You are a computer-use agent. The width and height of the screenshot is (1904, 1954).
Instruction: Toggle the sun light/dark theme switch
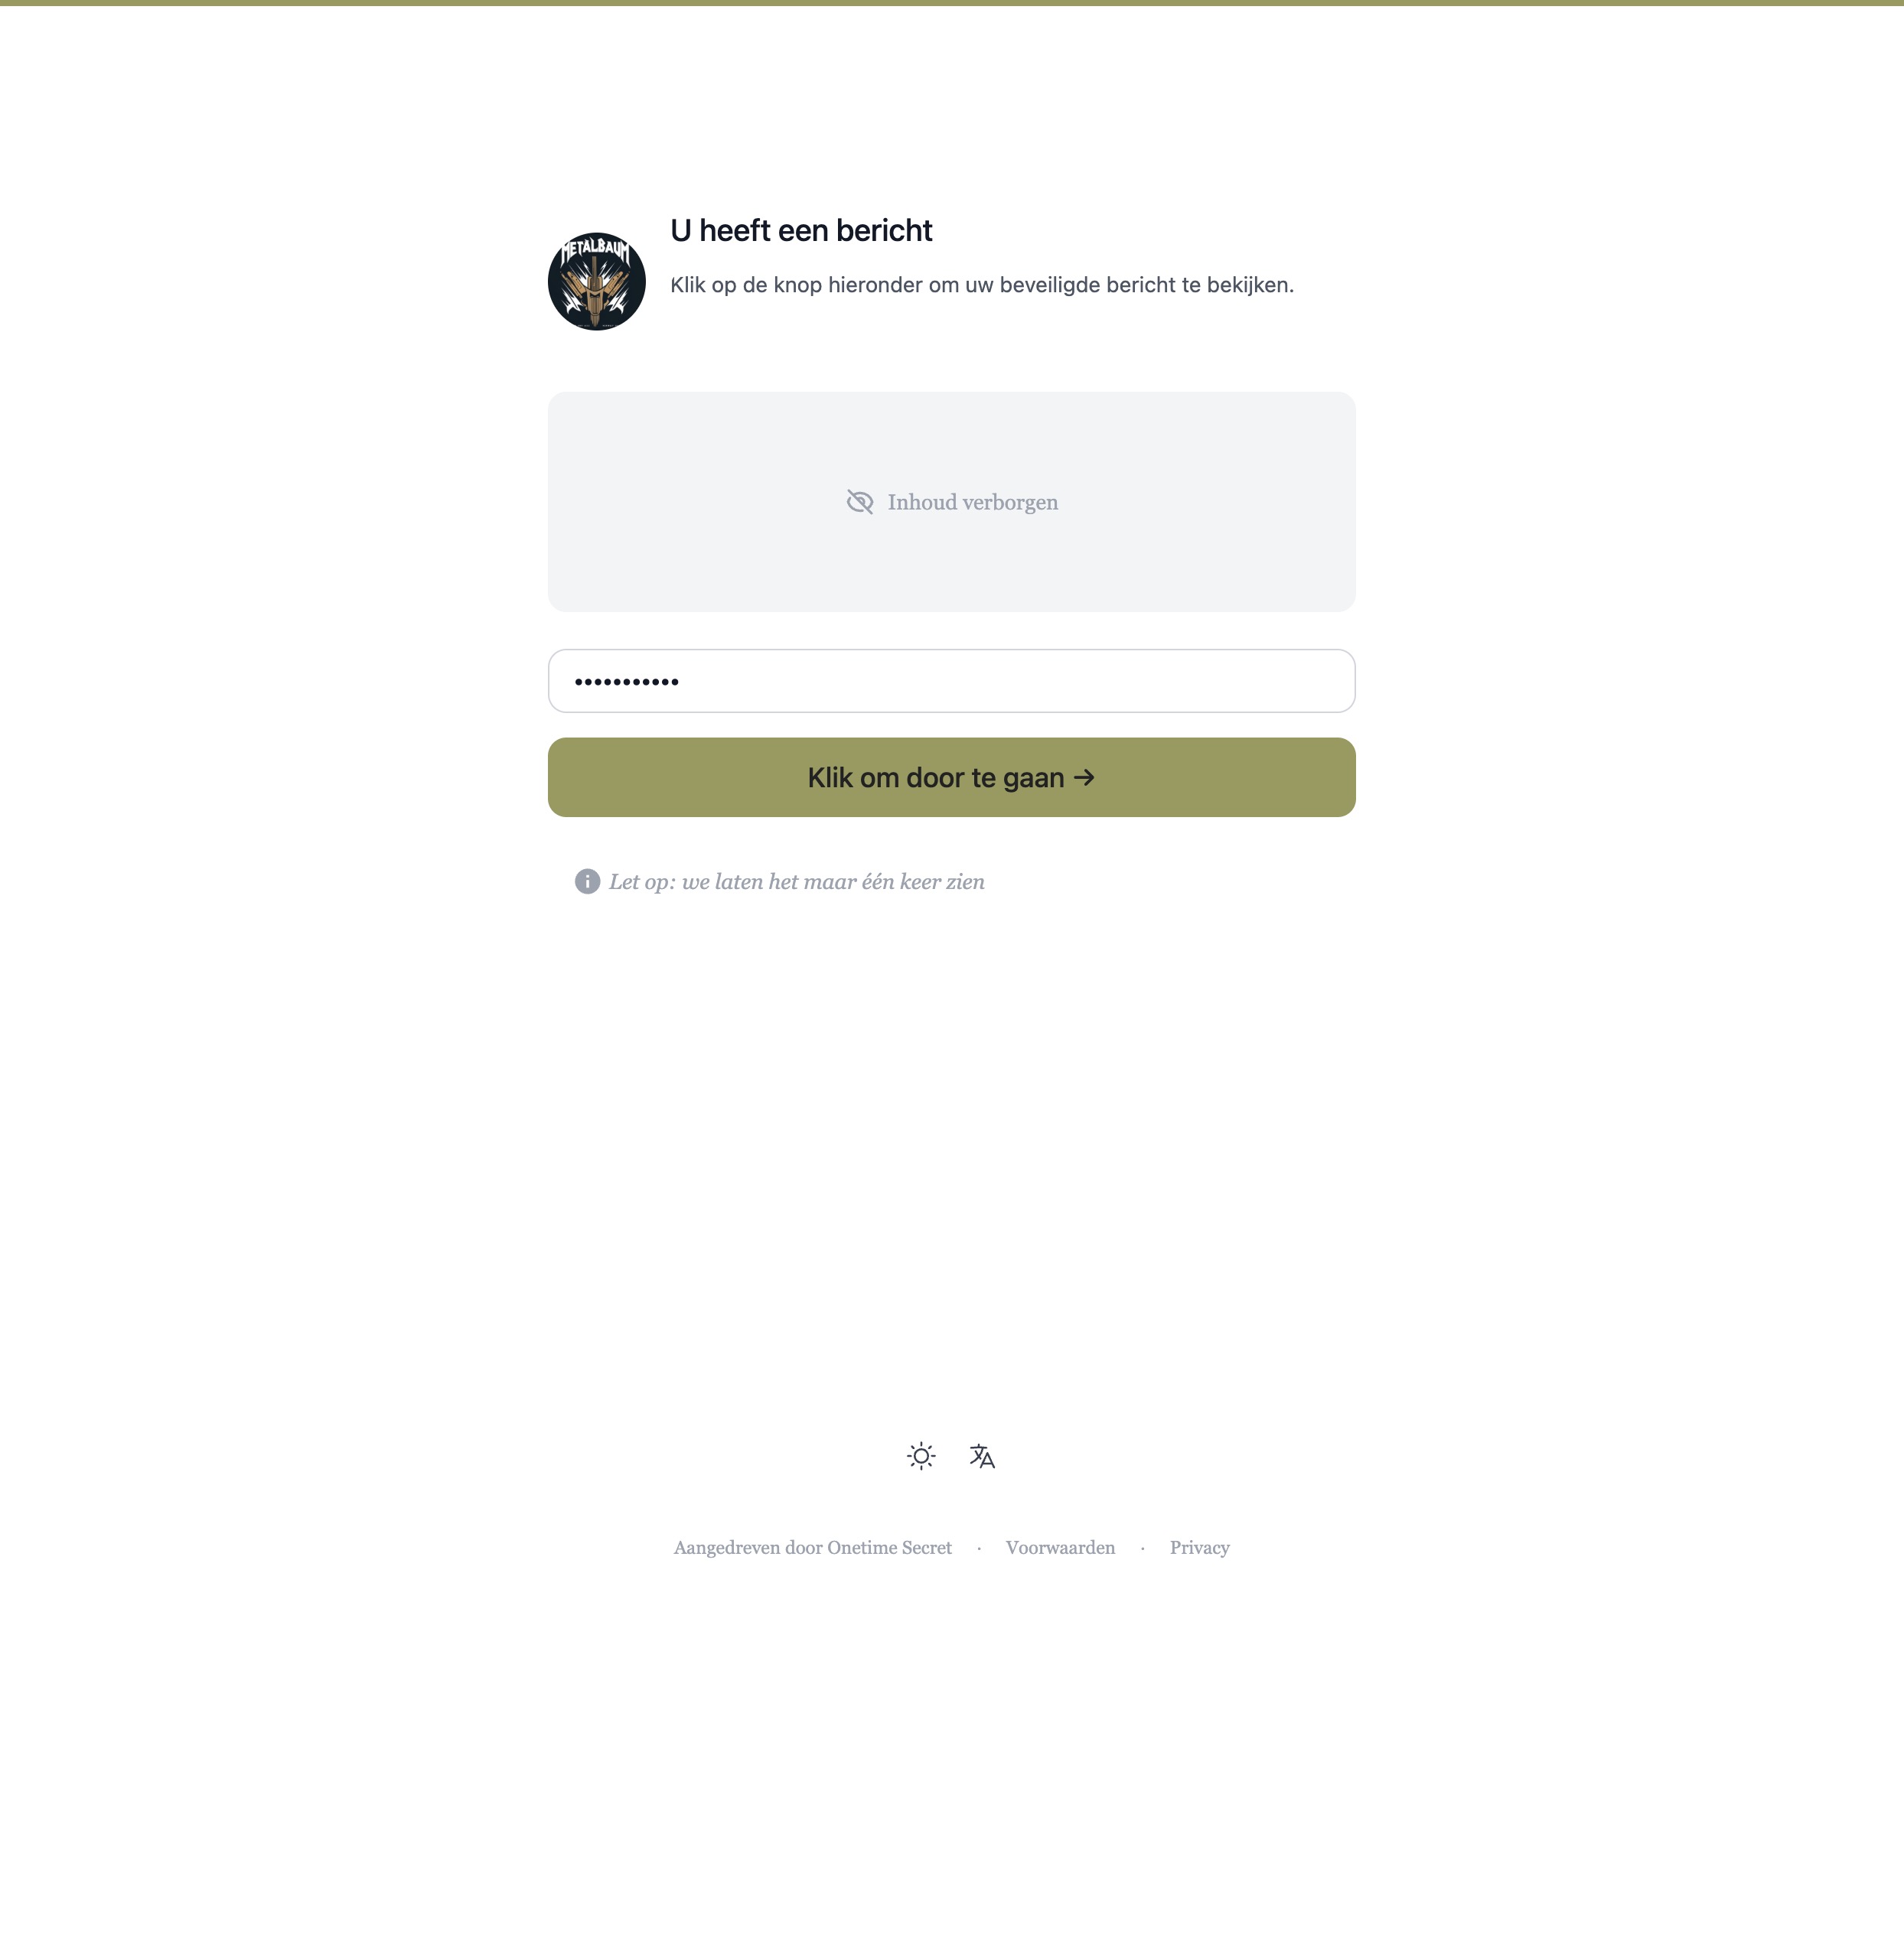tap(921, 1456)
